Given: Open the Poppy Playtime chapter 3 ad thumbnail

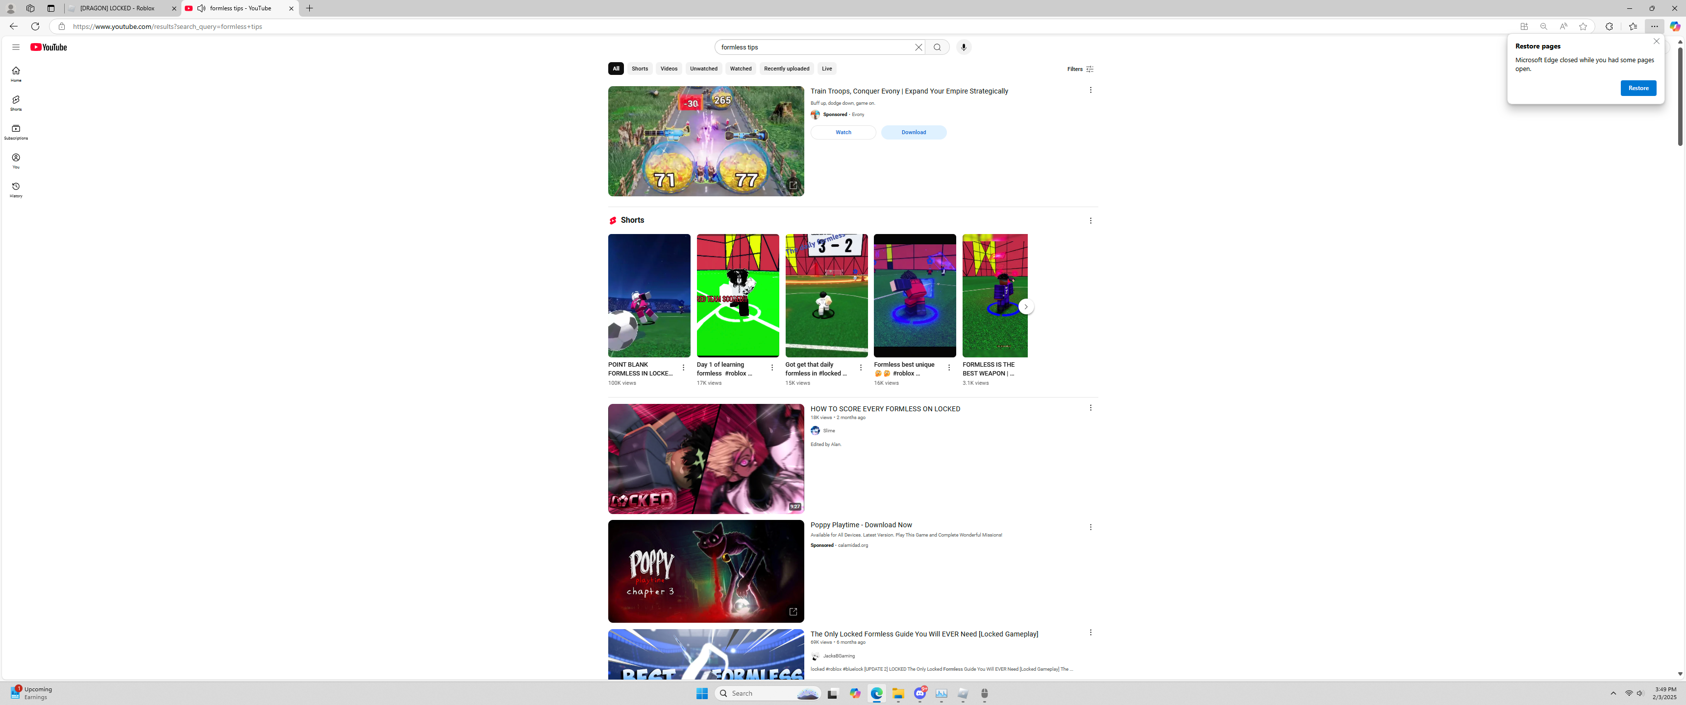Looking at the screenshot, I should coord(706,571).
